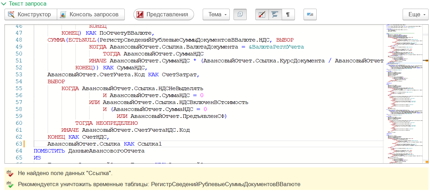Open the 'Рекомендуется уничтожить временные таблицы' message
This screenshot has width=430, height=191.
click(x=159, y=184)
